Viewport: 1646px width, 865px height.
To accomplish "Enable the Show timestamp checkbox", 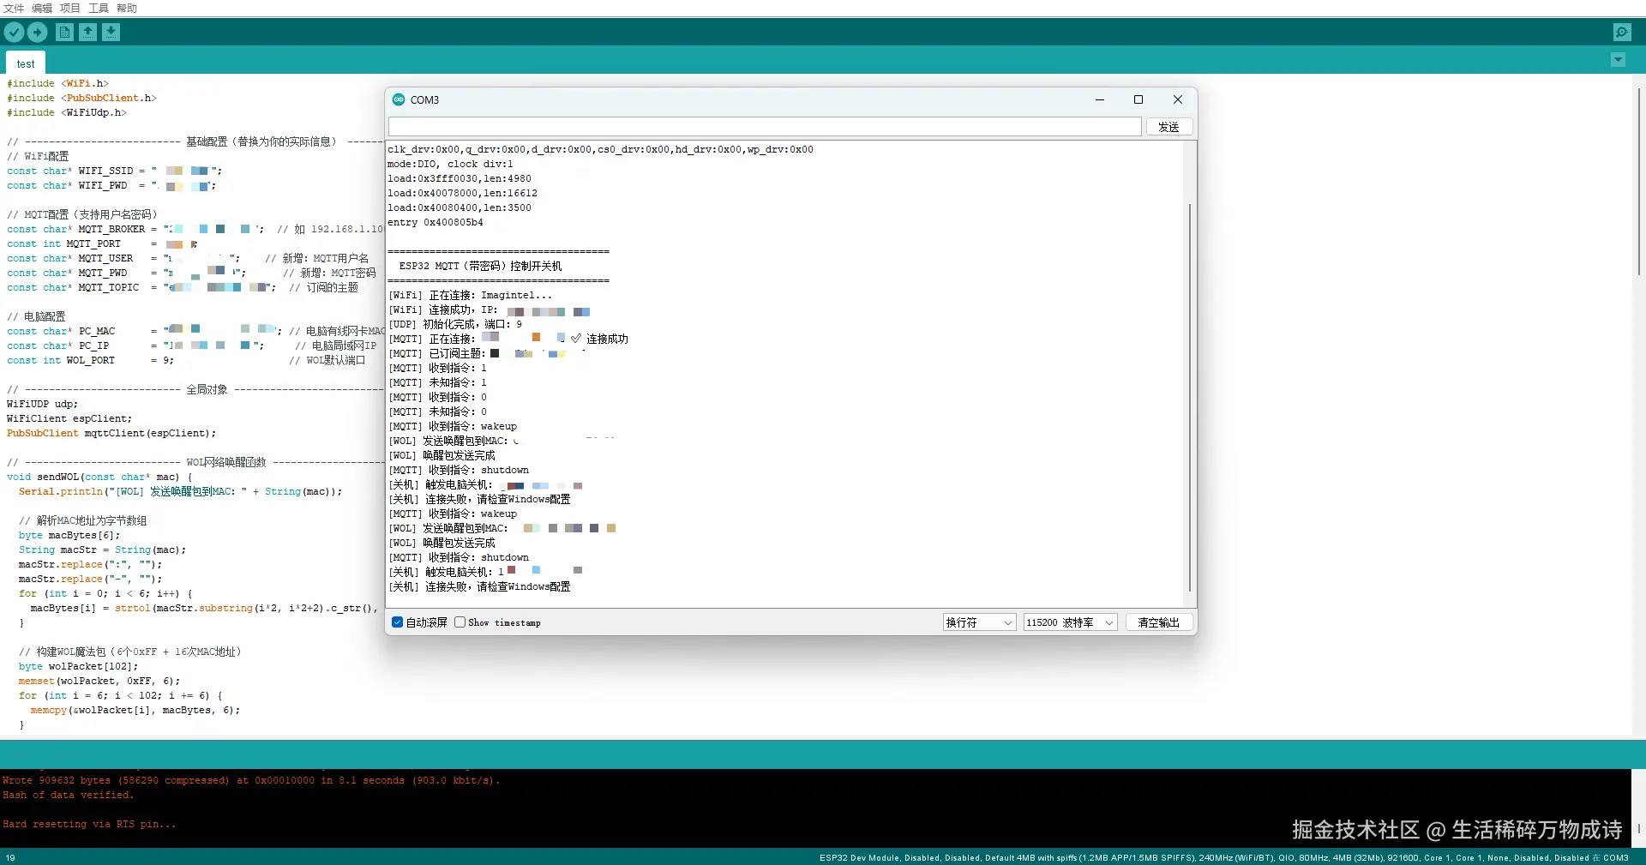I will (x=460, y=622).
